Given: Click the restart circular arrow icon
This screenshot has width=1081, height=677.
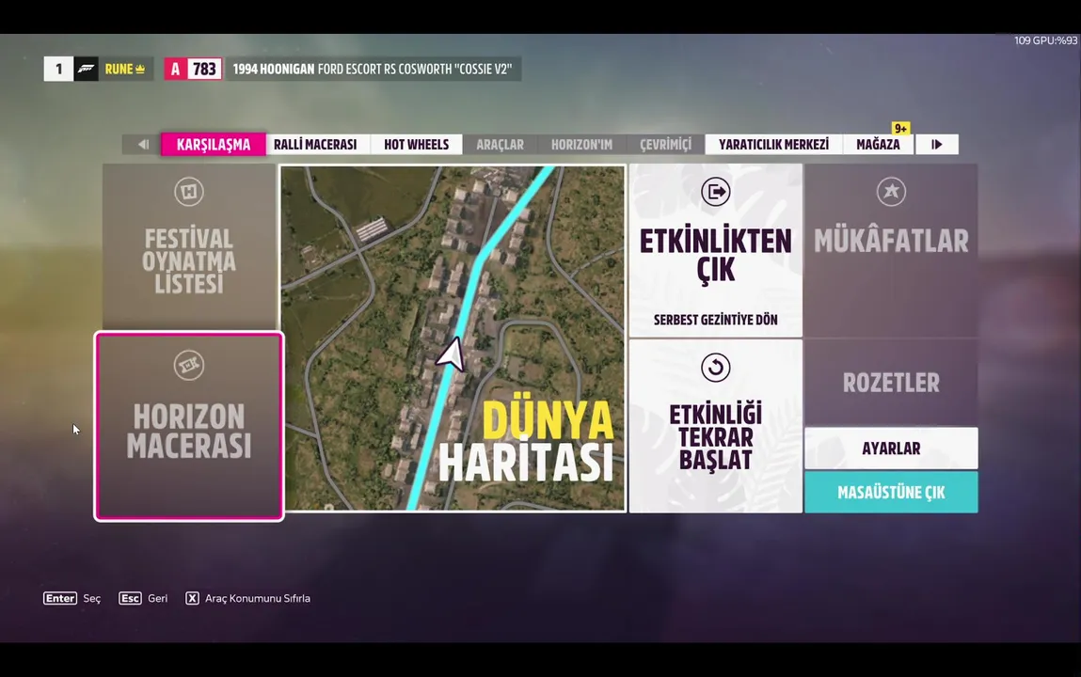Looking at the screenshot, I should pyautogui.click(x=716, y=367).
